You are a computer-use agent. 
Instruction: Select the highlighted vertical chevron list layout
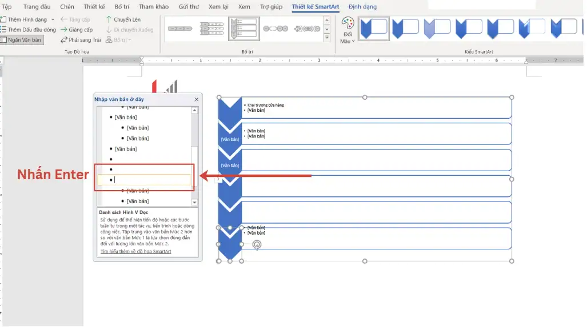coord(243,29)
